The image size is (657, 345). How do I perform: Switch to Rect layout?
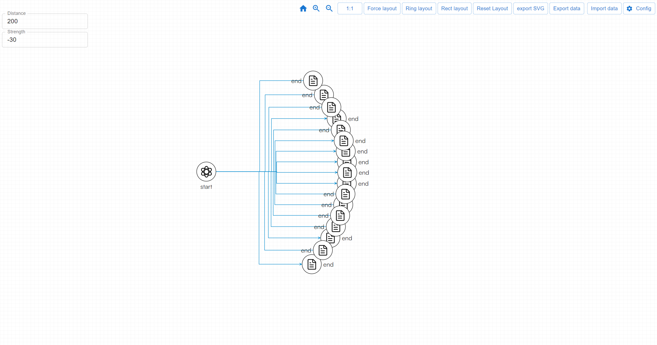tap(454, 8)
